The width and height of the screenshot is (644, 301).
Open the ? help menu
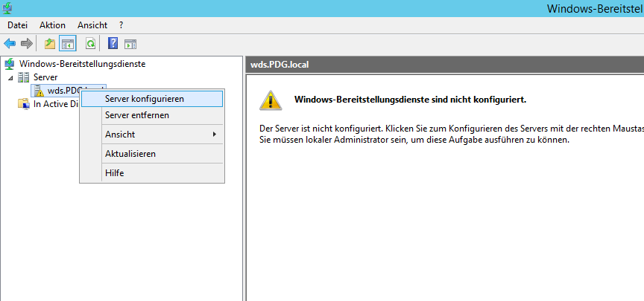(121, 25)
